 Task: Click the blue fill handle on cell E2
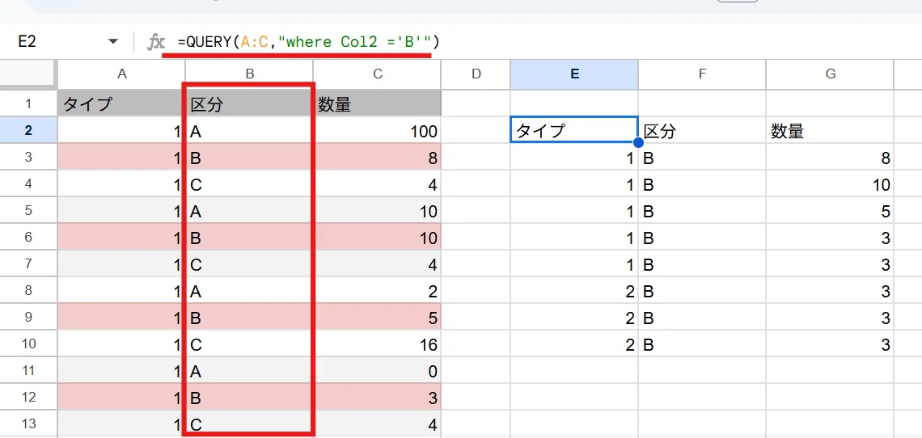click(x=639, y=143)
